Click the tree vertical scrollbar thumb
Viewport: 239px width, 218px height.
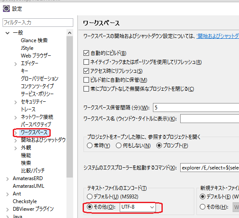70,107
